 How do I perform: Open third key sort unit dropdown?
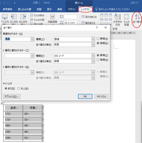click(x=93, y=78)
